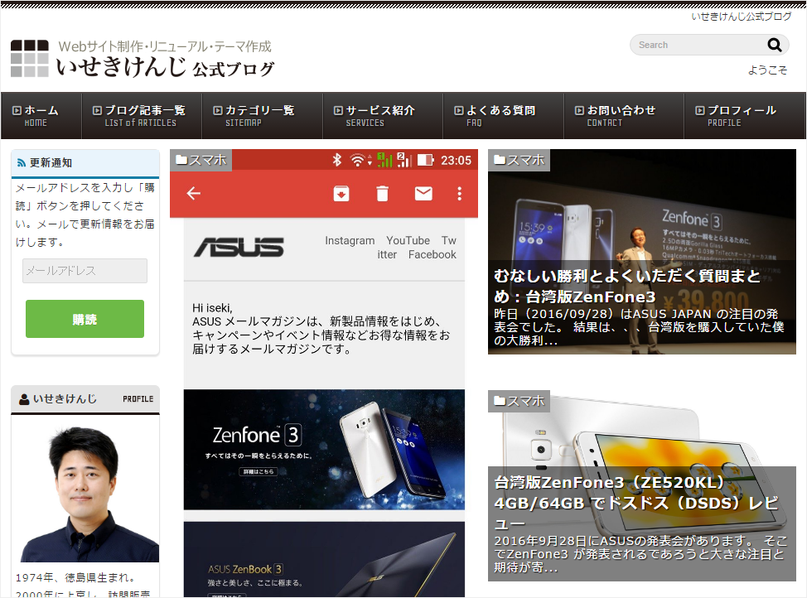Click the profile person icon beside いせきけんじ
The width and height of the screenshot is (807, 598).
24,399
